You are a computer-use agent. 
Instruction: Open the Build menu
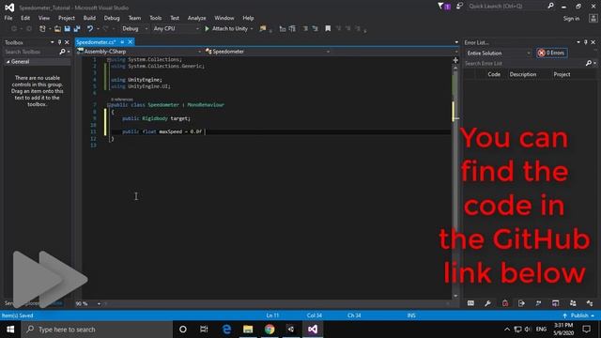pos(89,18)
